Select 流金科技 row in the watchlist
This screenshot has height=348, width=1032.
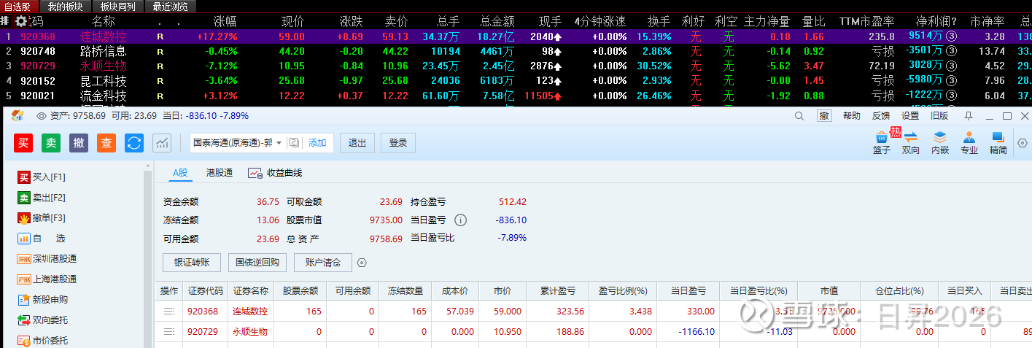coord(516,96)
